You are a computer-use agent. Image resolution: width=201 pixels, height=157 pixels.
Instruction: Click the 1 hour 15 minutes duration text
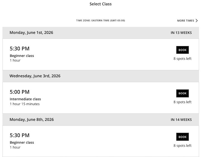(x=25, y=104)
